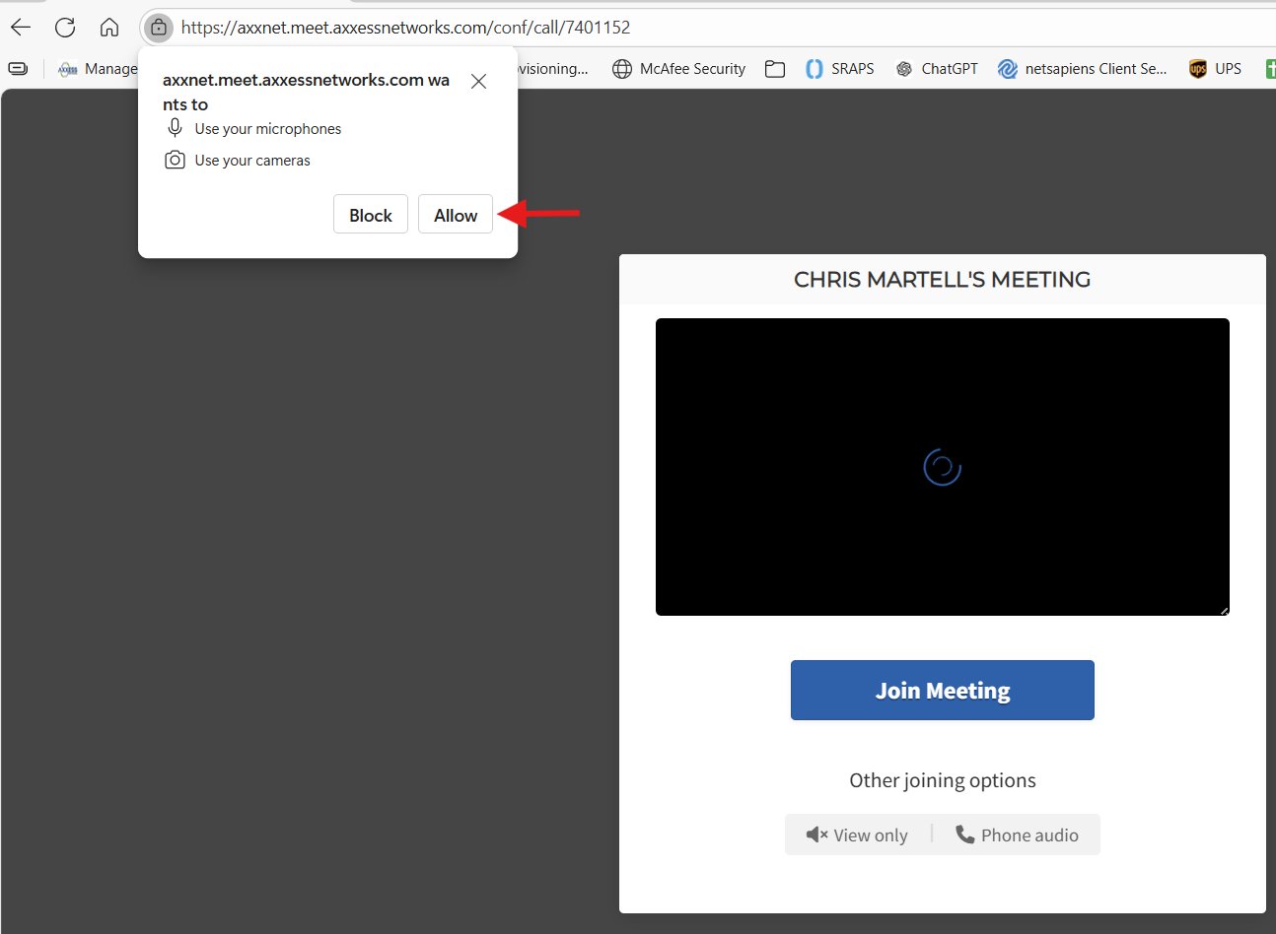
Task: Open the UPS bookmark
Action: click(x=1215, y=69)
